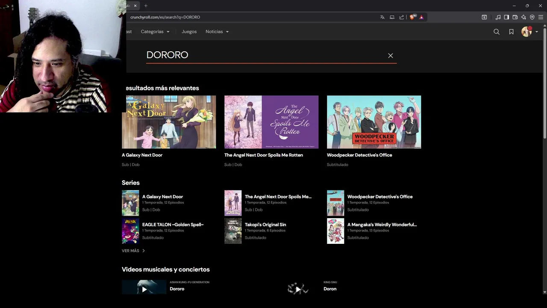Clear the DORORO search with the X
Image resolution: width=547 pixels, height=308 pixels.
(x=391, y=56)
